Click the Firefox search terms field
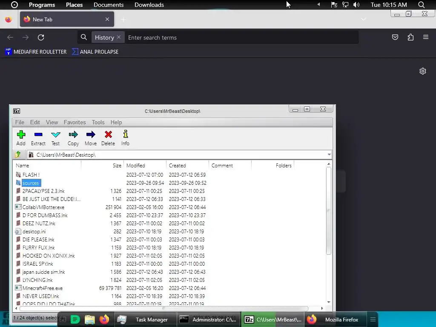The height and width of the screenshot is (327, 436). pos(242,37)
